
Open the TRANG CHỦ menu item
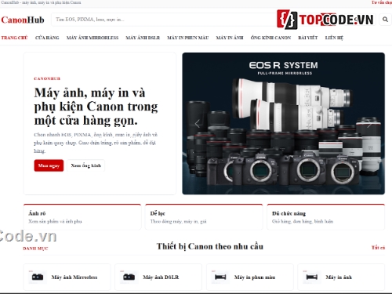14,38
